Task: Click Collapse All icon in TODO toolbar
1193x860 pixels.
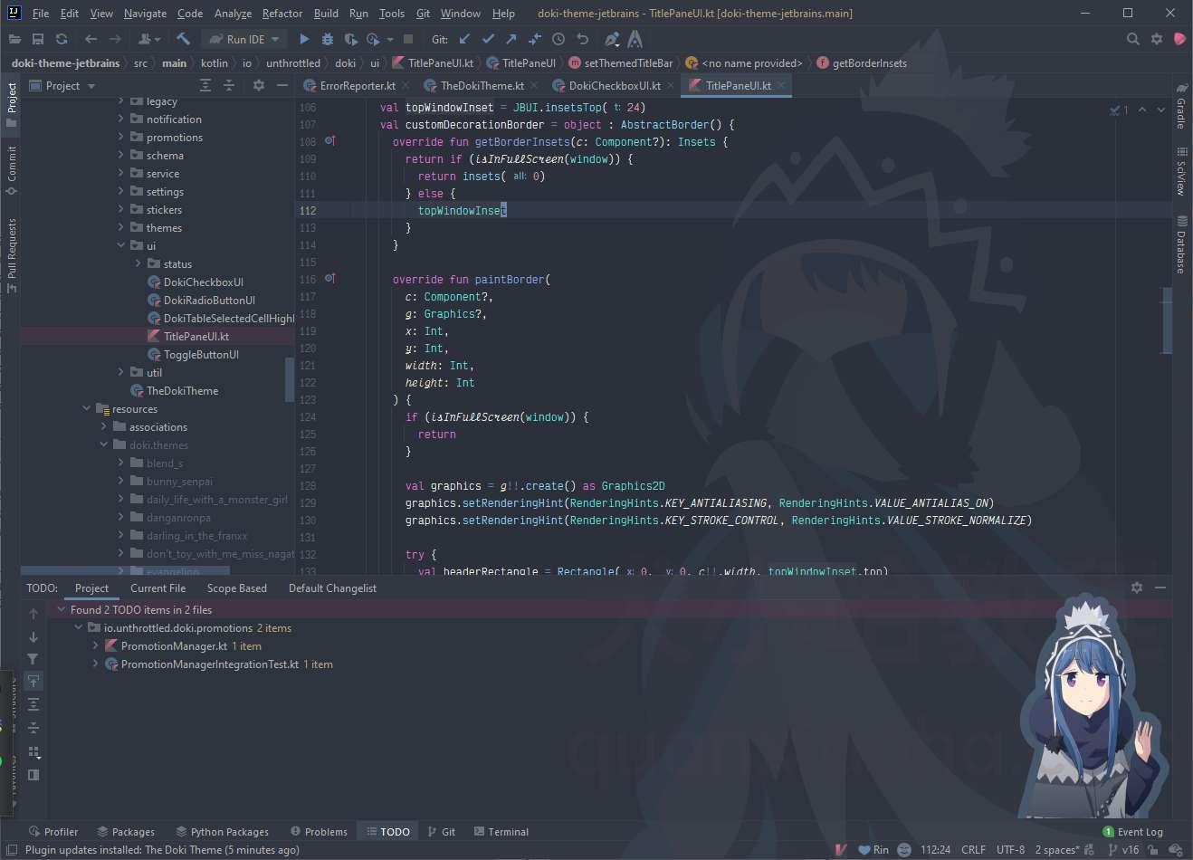Action: [33, 728]
